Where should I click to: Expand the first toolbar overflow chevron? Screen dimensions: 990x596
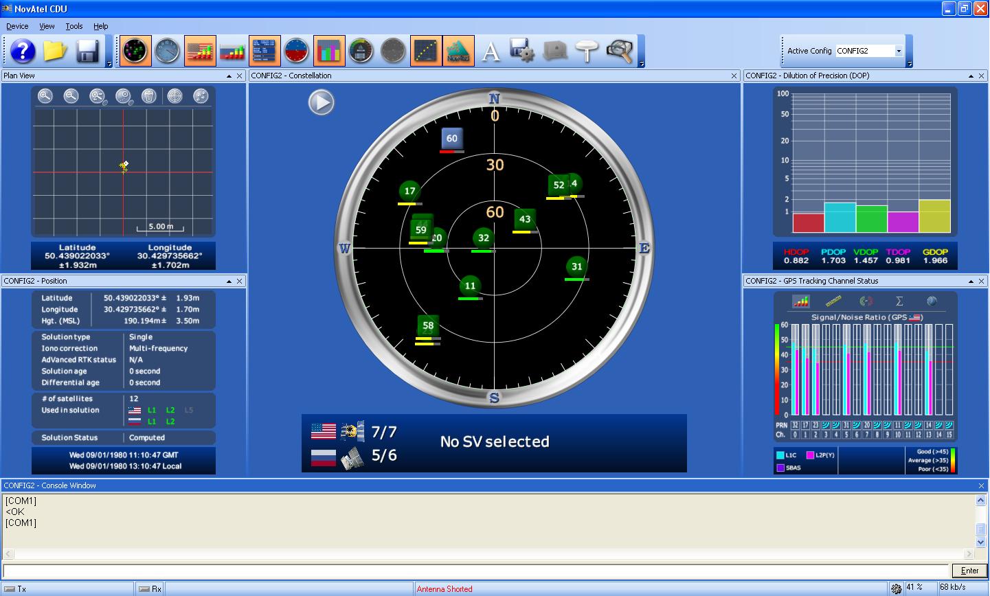pyautogui.click(x=109, y=64)
